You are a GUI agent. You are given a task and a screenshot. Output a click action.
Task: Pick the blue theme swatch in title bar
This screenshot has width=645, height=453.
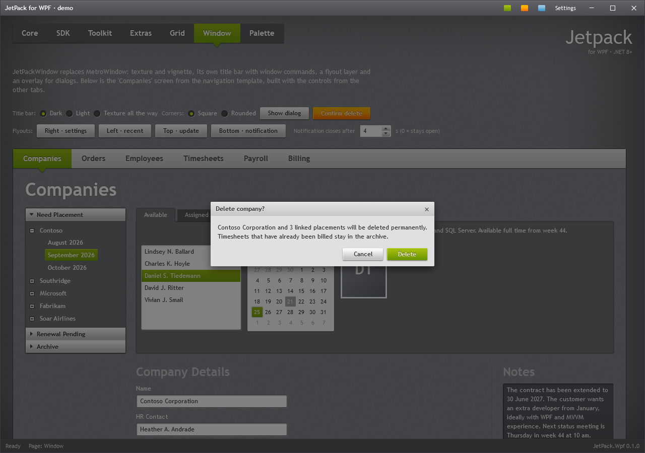(x=542, y=8)
